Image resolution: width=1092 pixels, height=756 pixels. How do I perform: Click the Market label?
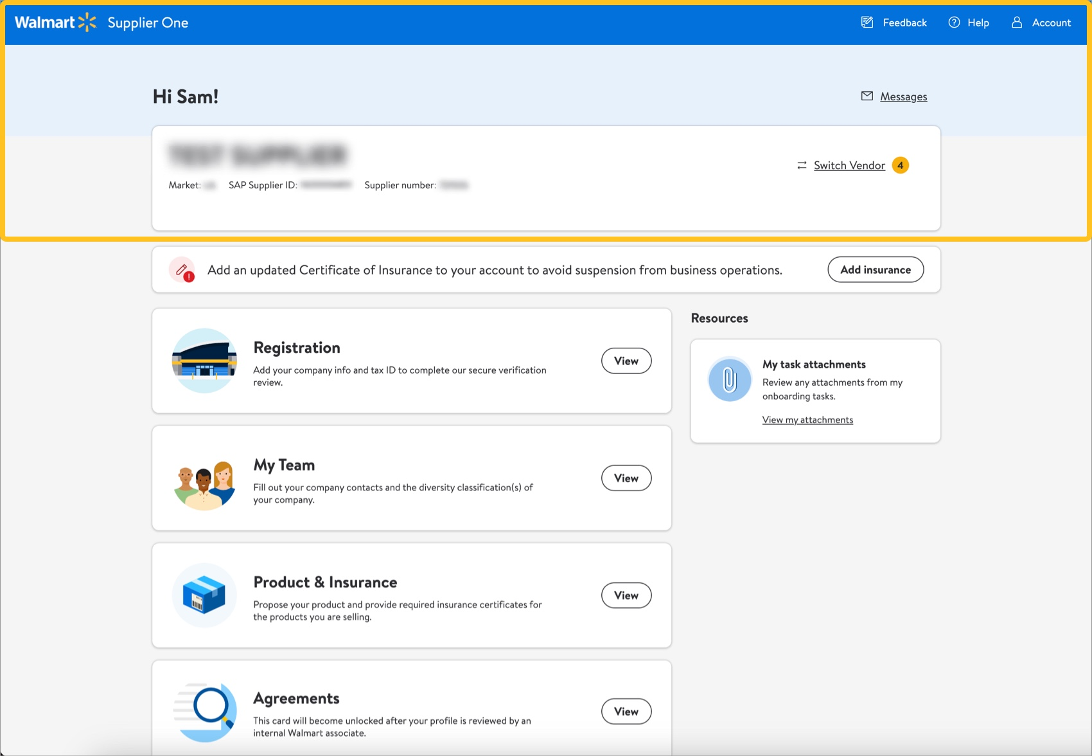tap(184, 185)
